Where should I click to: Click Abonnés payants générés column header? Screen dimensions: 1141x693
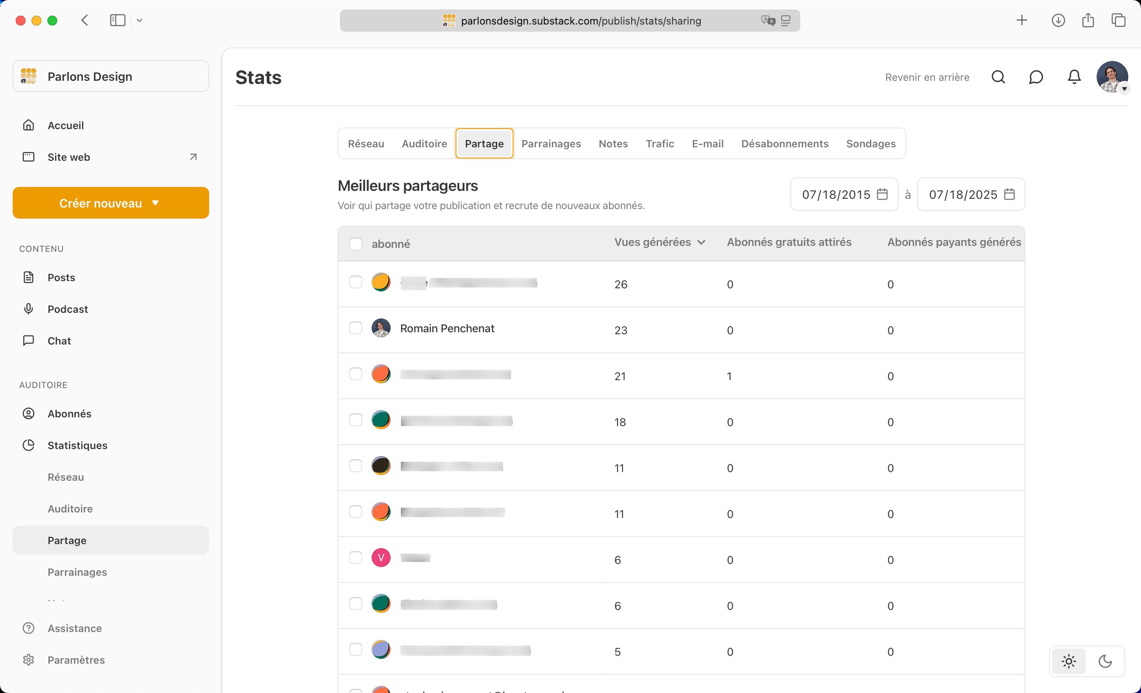[x=954, y=242]
